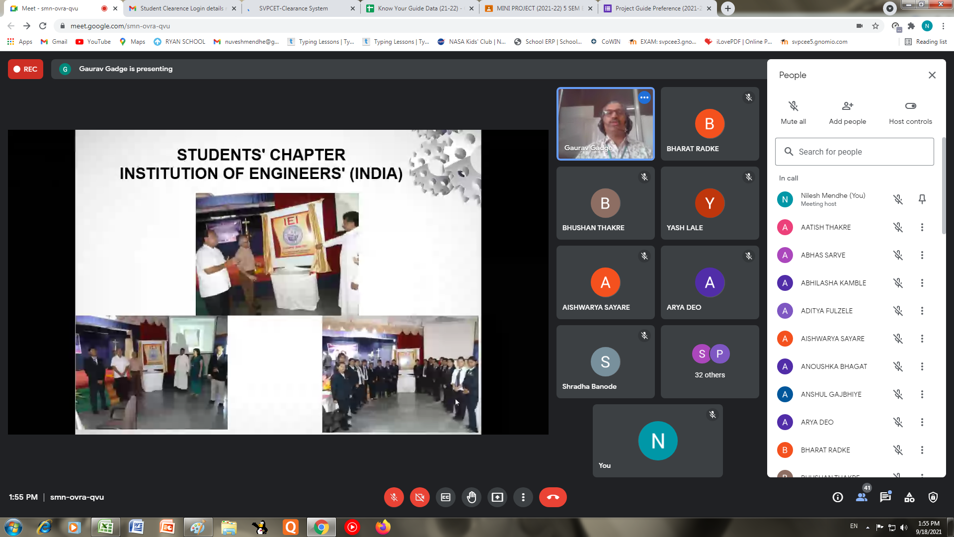Open camera permission icon in address bar

860,26
